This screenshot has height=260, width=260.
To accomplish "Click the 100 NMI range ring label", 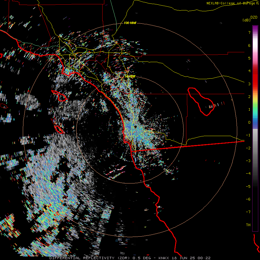I will 130,23.
